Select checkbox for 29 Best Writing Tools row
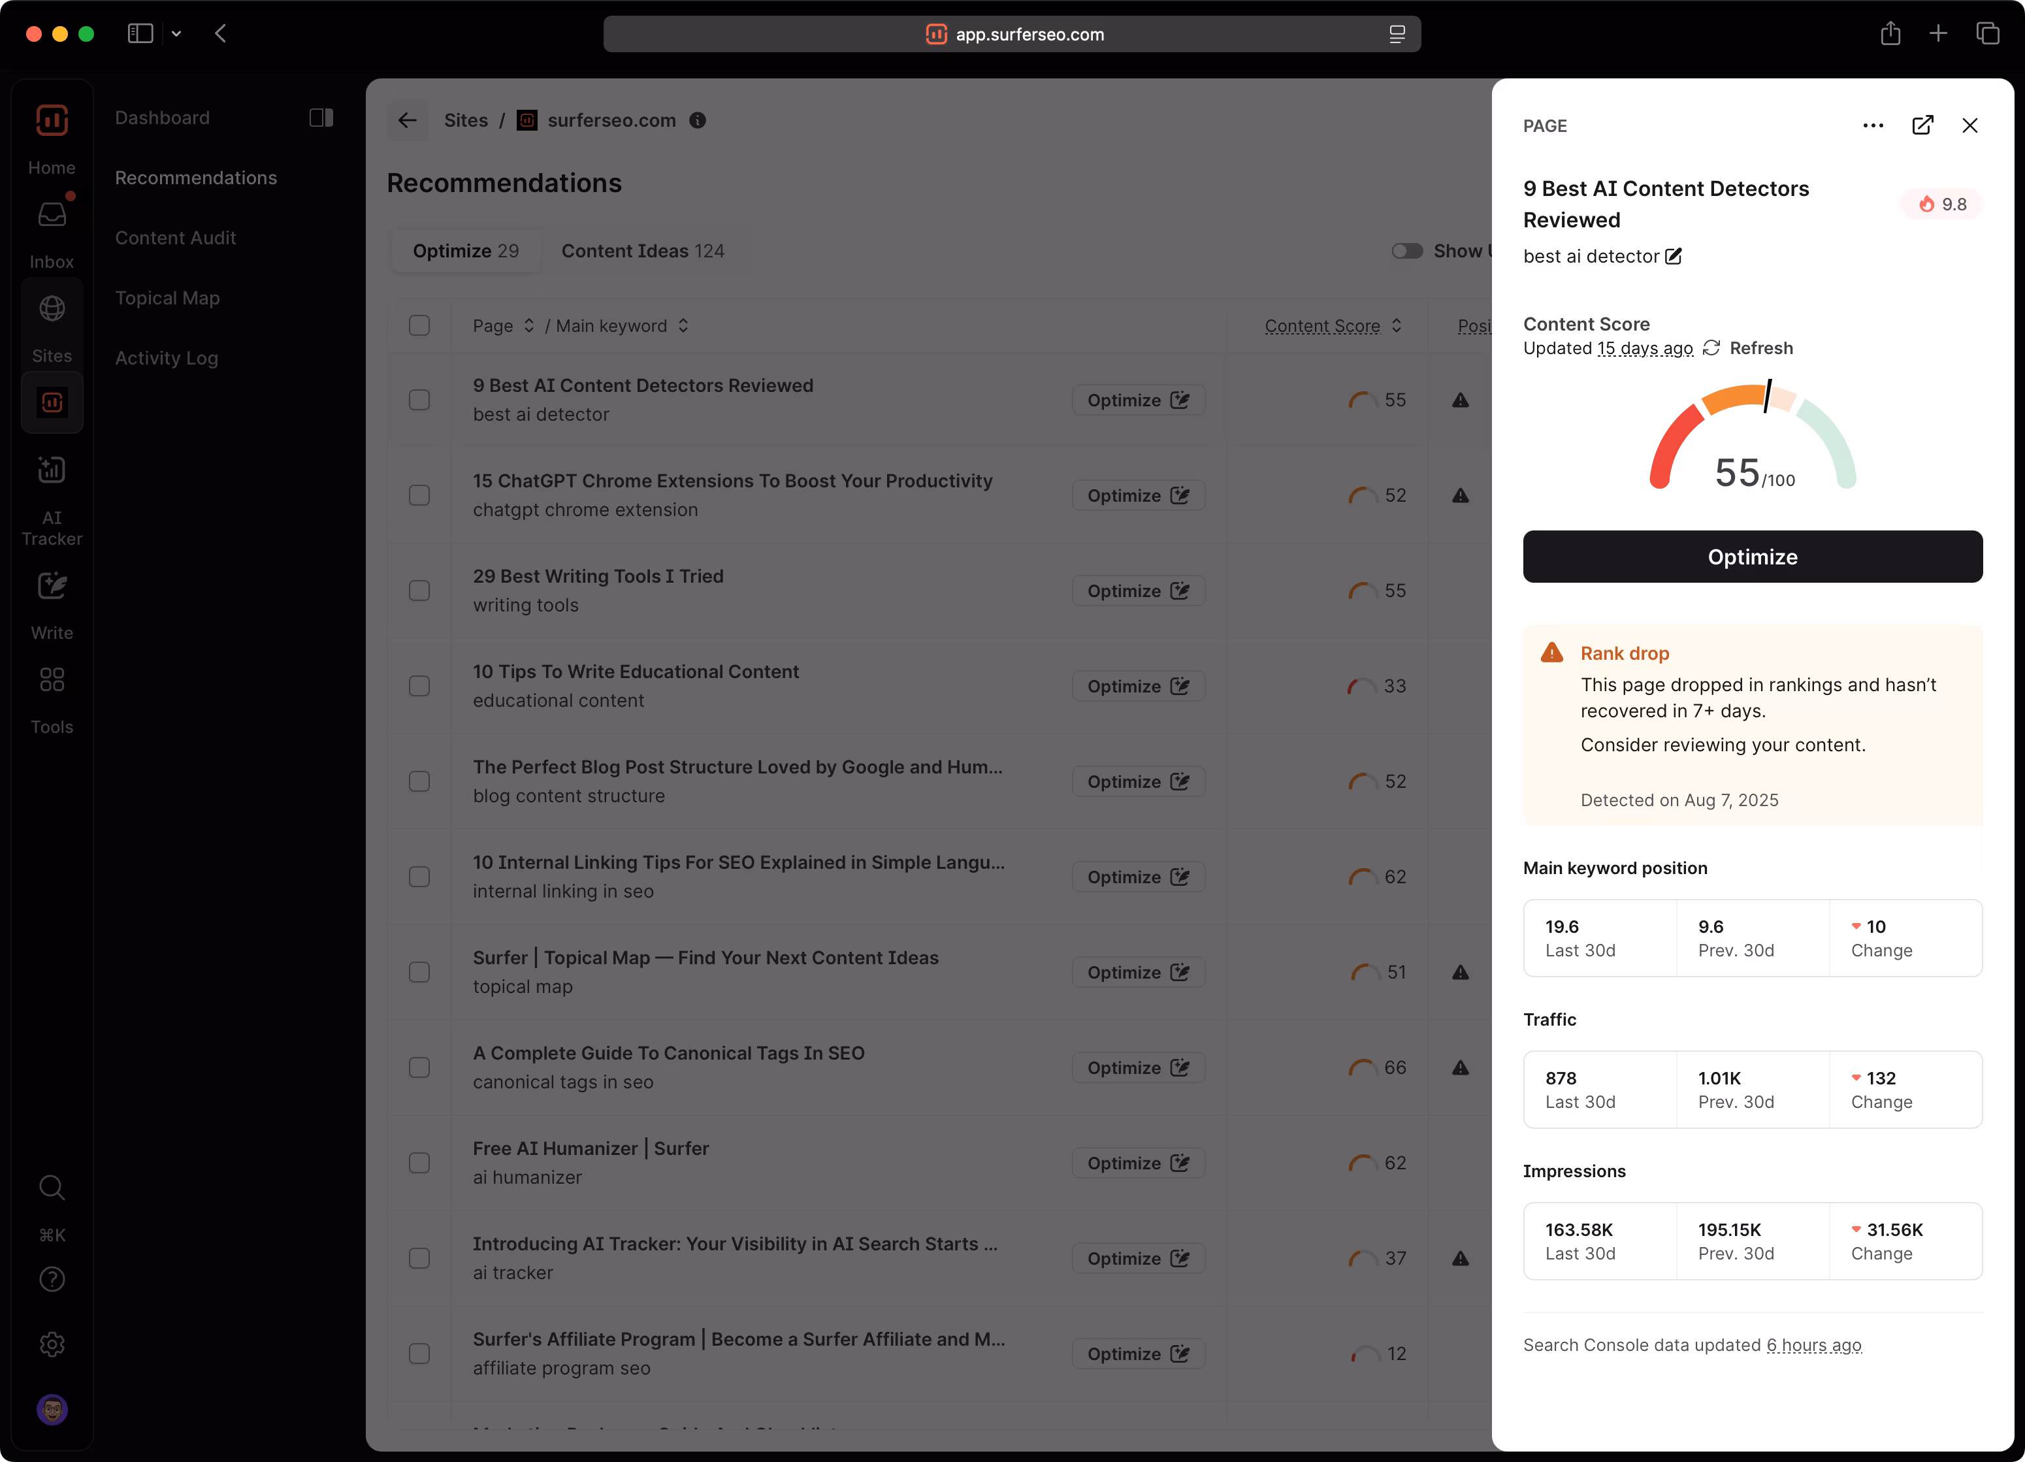This screenshot has height=1462, width=2025. click(x=419, y=591)
